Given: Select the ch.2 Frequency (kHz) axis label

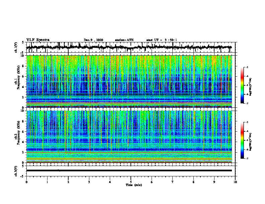Looking at the screenshot, I should tap(17, 133).
